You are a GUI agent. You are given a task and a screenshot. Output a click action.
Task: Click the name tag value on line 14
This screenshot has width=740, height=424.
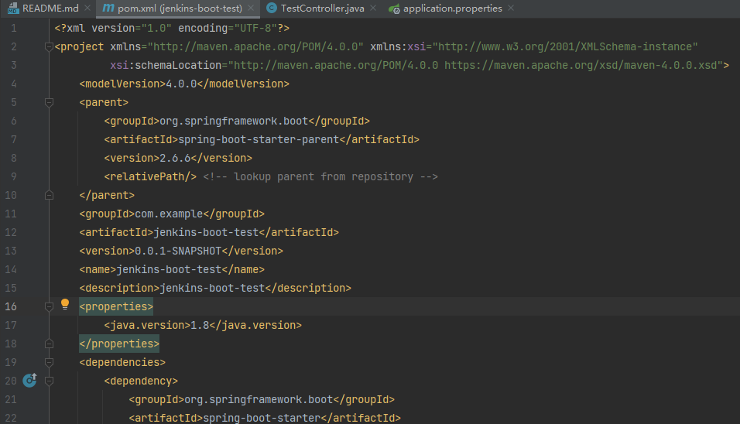(169, 270)
